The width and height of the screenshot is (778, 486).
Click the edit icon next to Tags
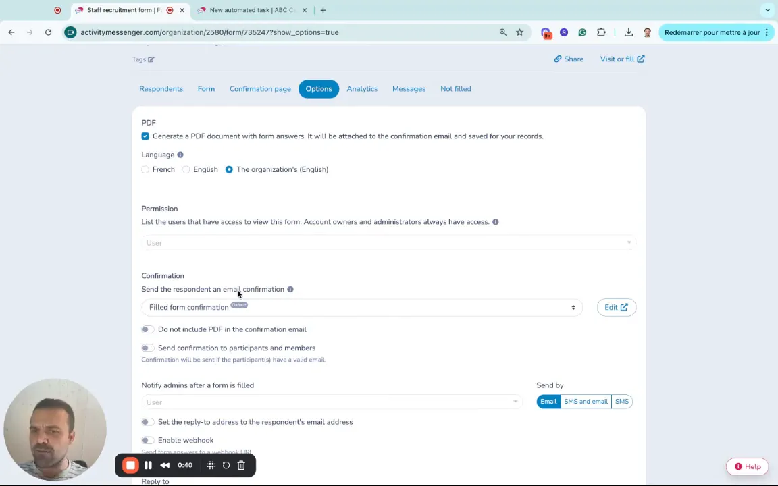(151, 59)
